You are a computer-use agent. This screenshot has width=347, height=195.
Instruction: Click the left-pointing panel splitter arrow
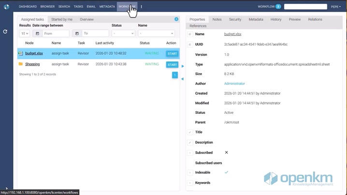(182, 79)
